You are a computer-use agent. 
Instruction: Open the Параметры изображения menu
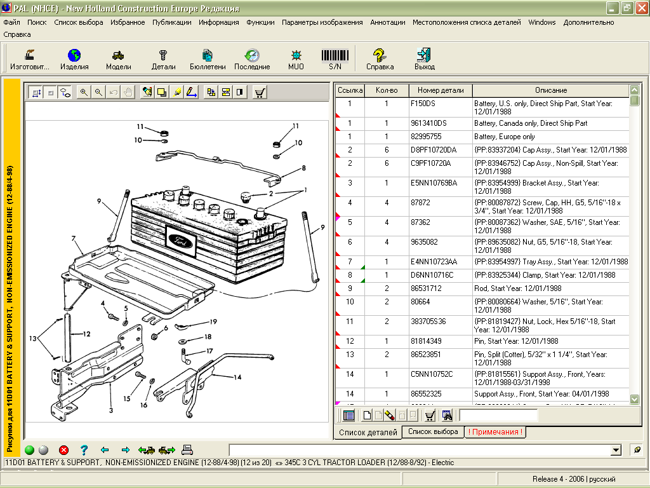(322, 22)
